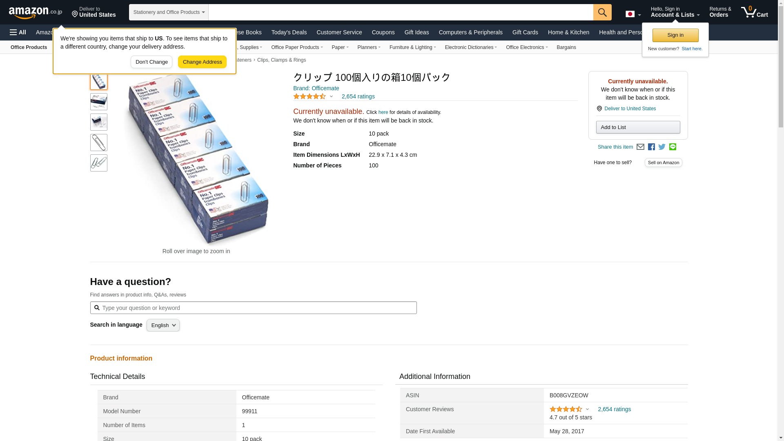784x441 pixels.
Task: Click the Change Address button
Action: 202,62
